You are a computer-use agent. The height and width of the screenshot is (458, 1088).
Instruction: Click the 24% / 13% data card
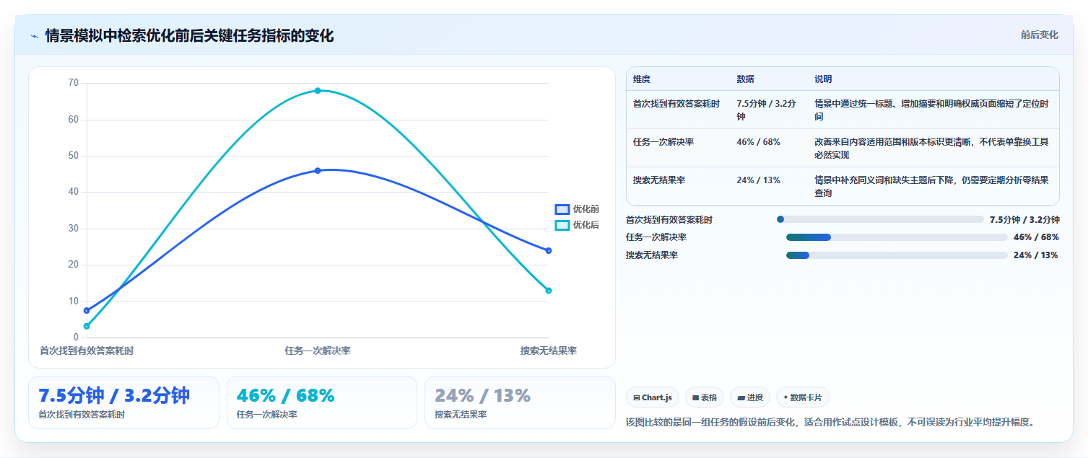520,402
